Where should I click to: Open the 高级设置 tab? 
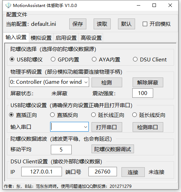[x=91, y=38]
